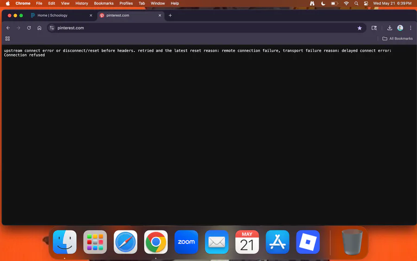This screenshot has width=417, height=261.
Task: Open the Chrome profile avatar
Action: (x=400, y=28)
